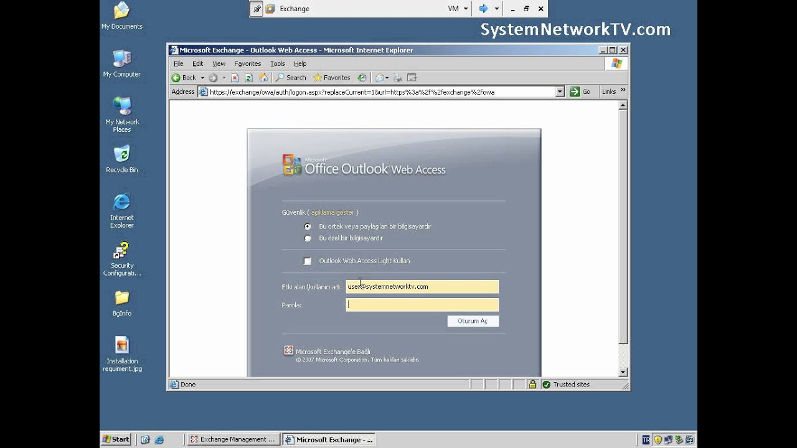Open History toolbar icon
Image resolution: width=797 pixels, height=448 pixels.
(x=362, y=78)
